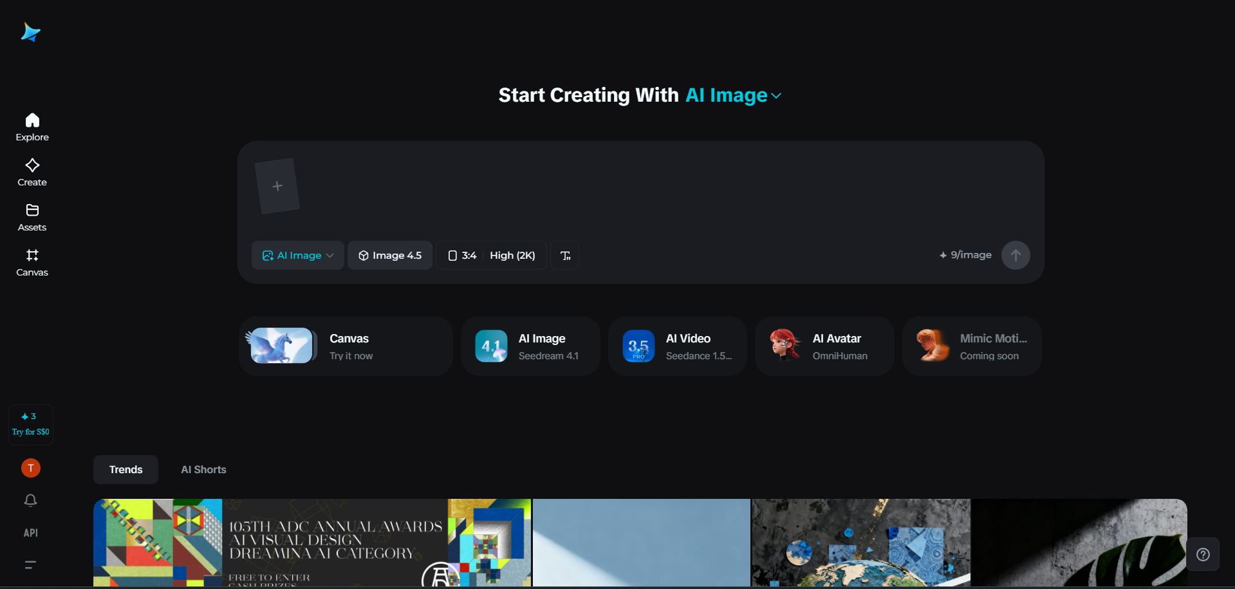Expand the sidebar menu icon
Viewport: 1235px width, 589px height.
(x=30, y=565)
